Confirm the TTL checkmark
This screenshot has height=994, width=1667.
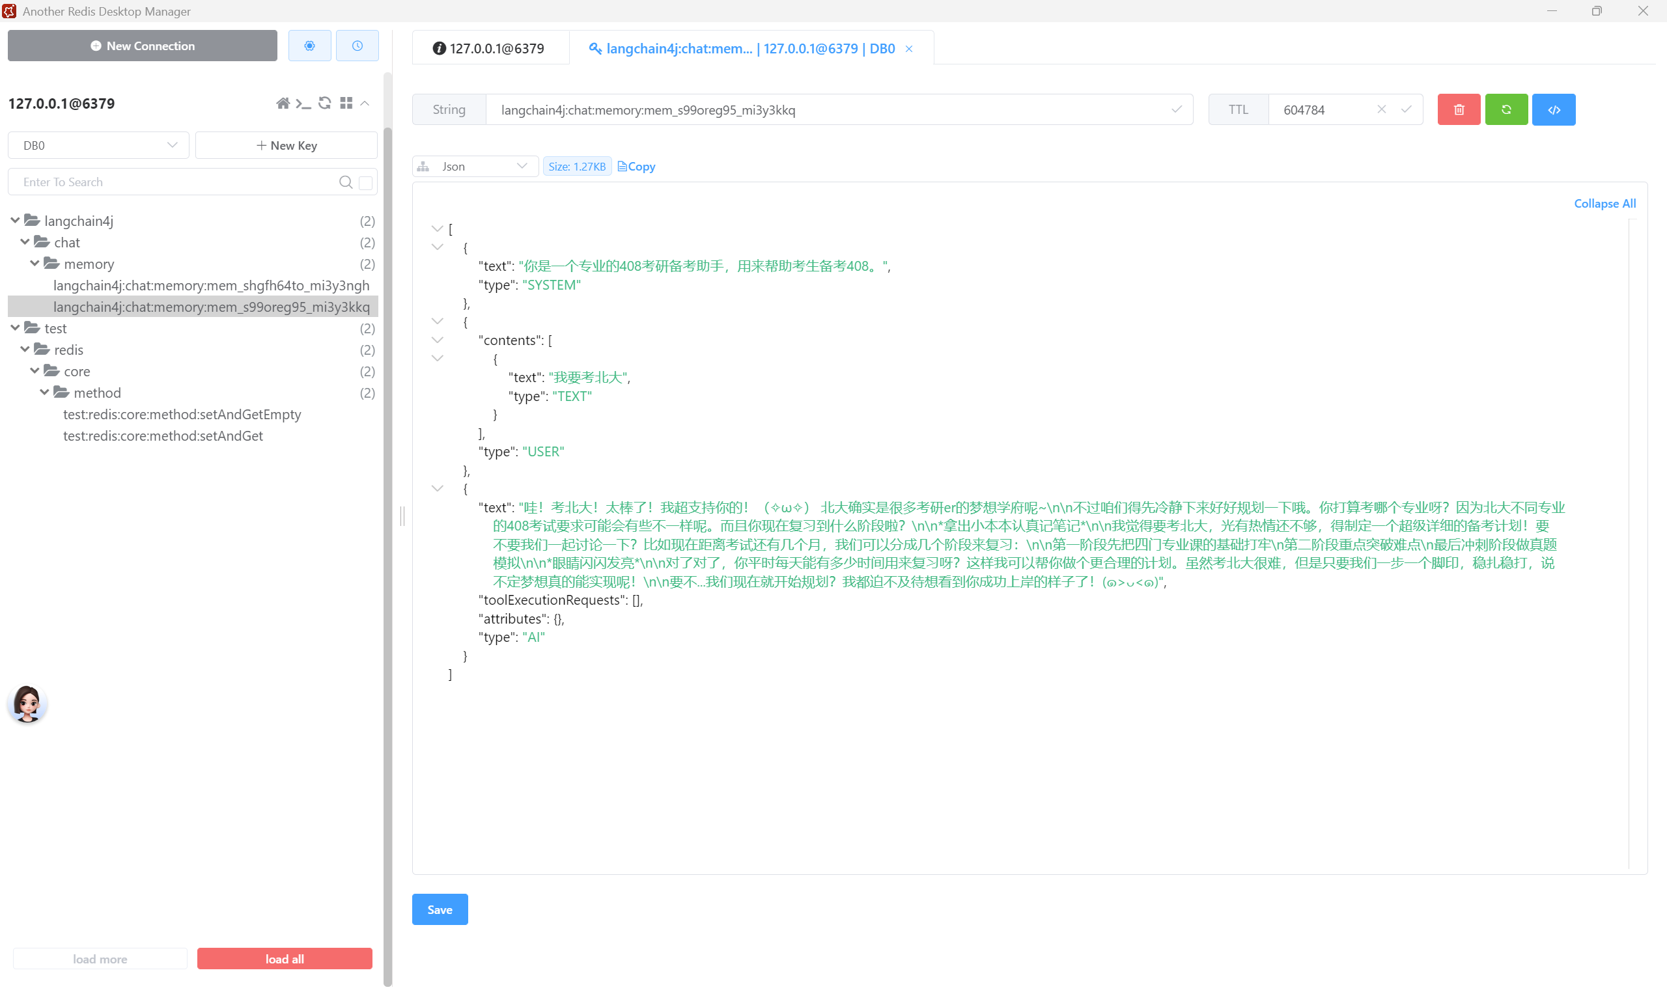(x=1406, y=110)
